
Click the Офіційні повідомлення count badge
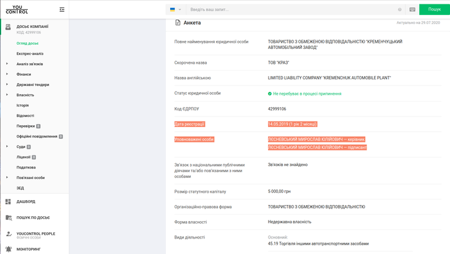[61, 136]
